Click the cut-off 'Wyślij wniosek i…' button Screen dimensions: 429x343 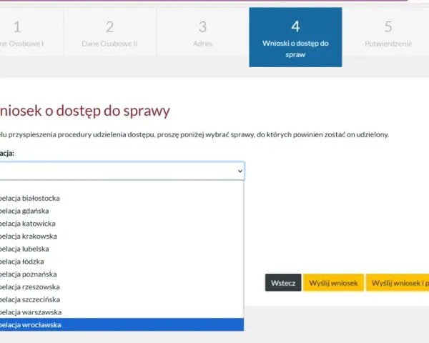pos(398,282)
